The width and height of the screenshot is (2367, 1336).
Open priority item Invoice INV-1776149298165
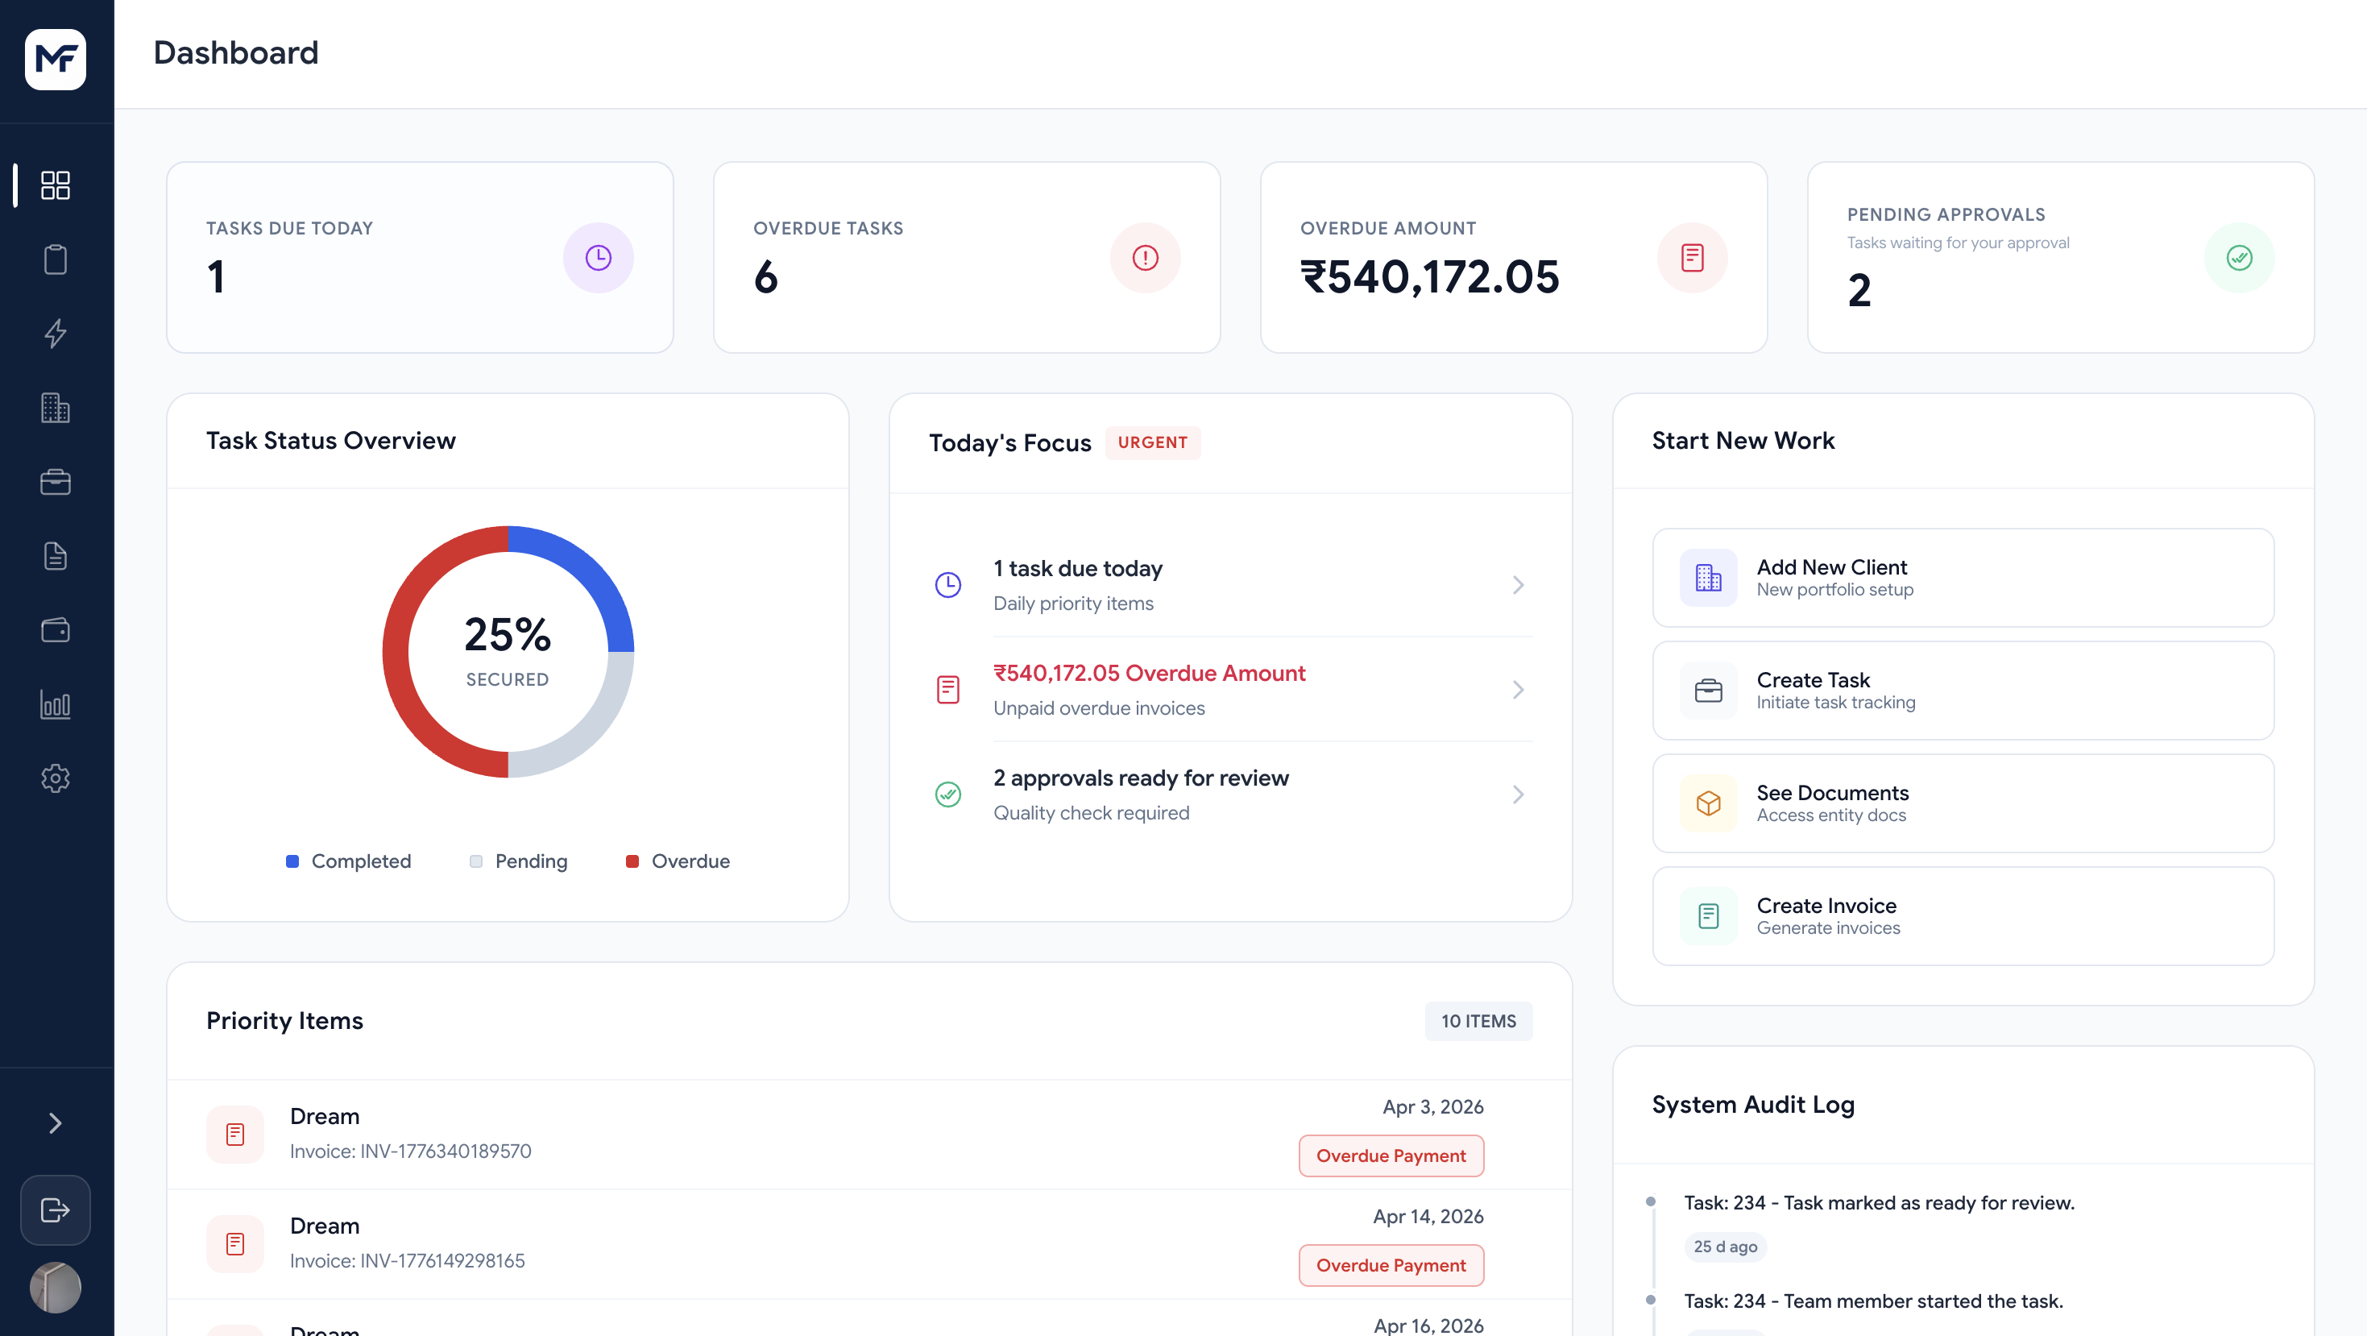(869, 1244)
